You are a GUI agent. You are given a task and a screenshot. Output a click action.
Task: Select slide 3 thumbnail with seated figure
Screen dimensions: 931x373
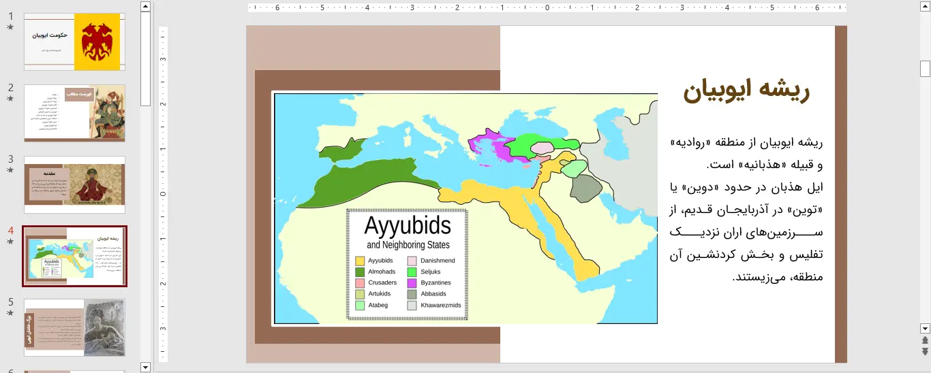[74, 184]
